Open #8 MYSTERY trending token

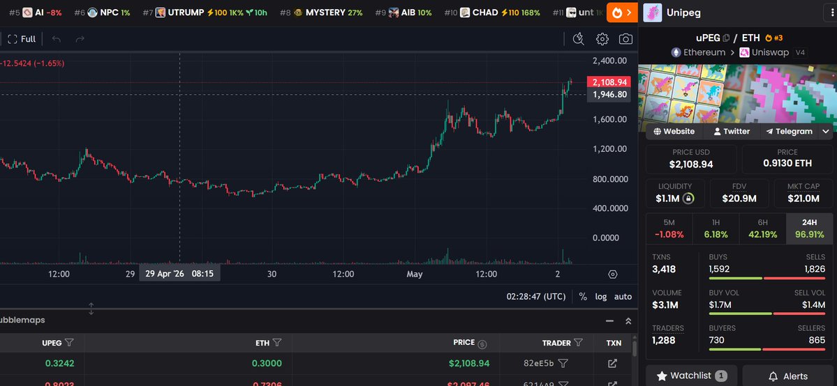tap(321, 13)
